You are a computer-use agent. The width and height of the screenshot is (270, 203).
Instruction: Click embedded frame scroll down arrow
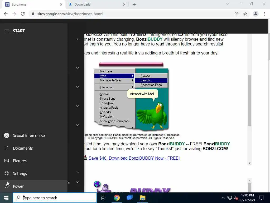click(x=249, y=163)
